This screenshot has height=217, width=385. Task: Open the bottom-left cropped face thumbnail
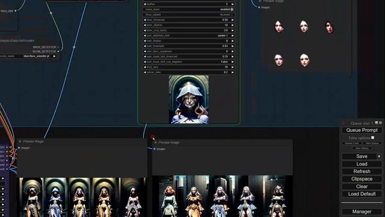[279, 60]
